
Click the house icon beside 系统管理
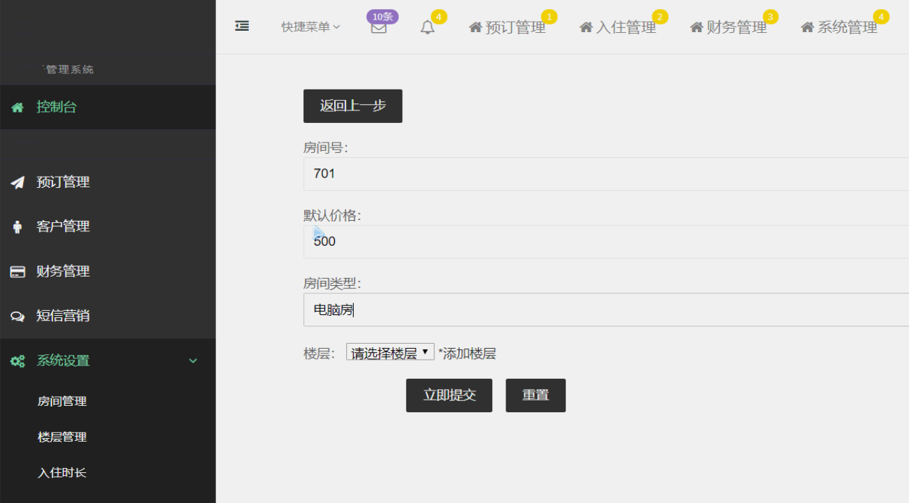click(x=807, y=27)
